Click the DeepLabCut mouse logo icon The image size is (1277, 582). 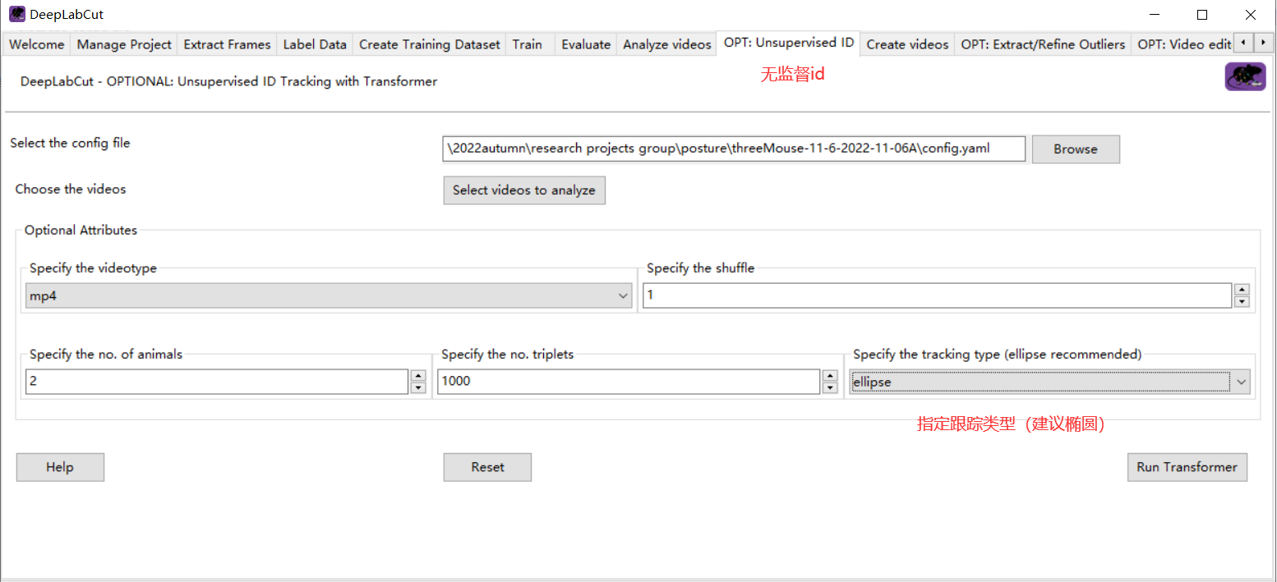coord(1245,77)
